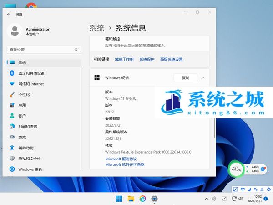The image size is (273, 205).
Task: Click the search magnifier icon
Action: pos(76,50)
